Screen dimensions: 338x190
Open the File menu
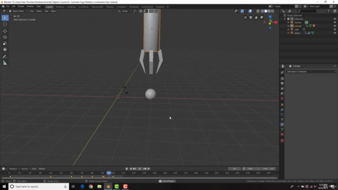click(8, 6)
